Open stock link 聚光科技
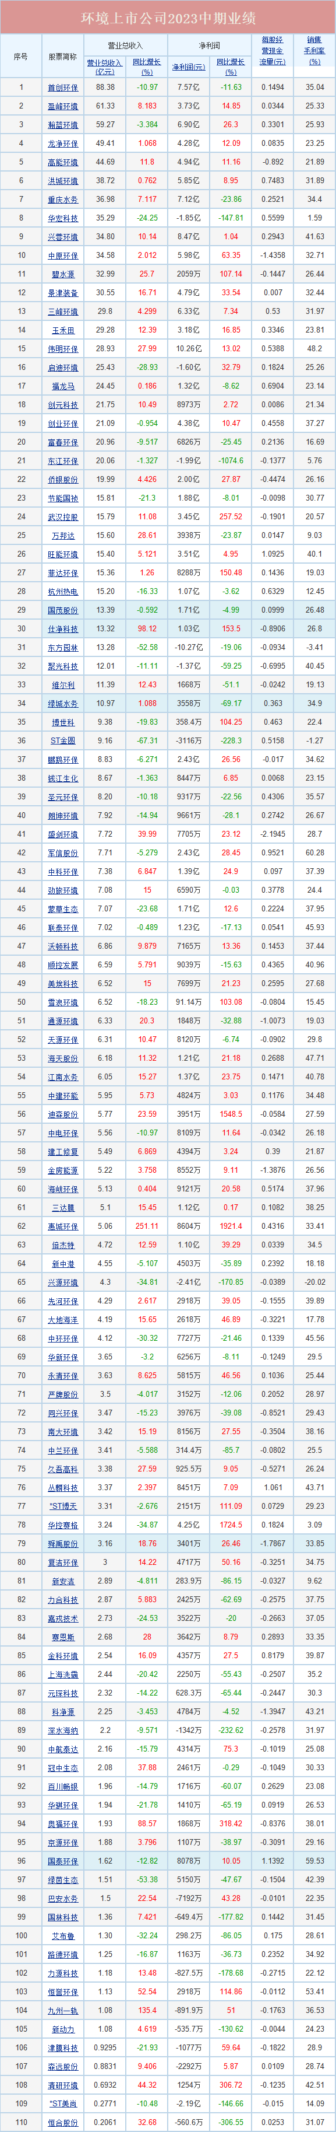 (x=63, y=667)
